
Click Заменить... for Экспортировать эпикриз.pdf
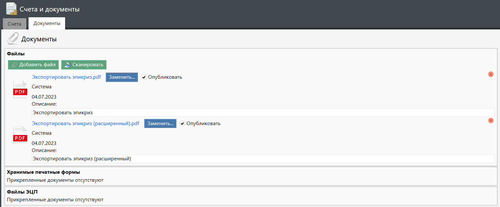[122, 77]
